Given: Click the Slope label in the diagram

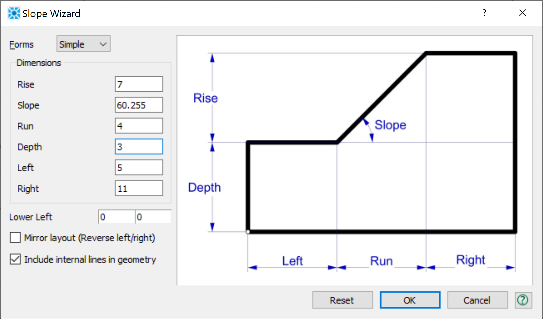Looking at the screenshot, I should pyautogui.click(x=390, y=125).
